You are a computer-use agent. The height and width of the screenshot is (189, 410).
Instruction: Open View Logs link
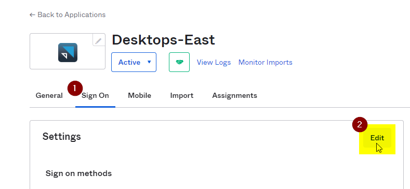214,62
